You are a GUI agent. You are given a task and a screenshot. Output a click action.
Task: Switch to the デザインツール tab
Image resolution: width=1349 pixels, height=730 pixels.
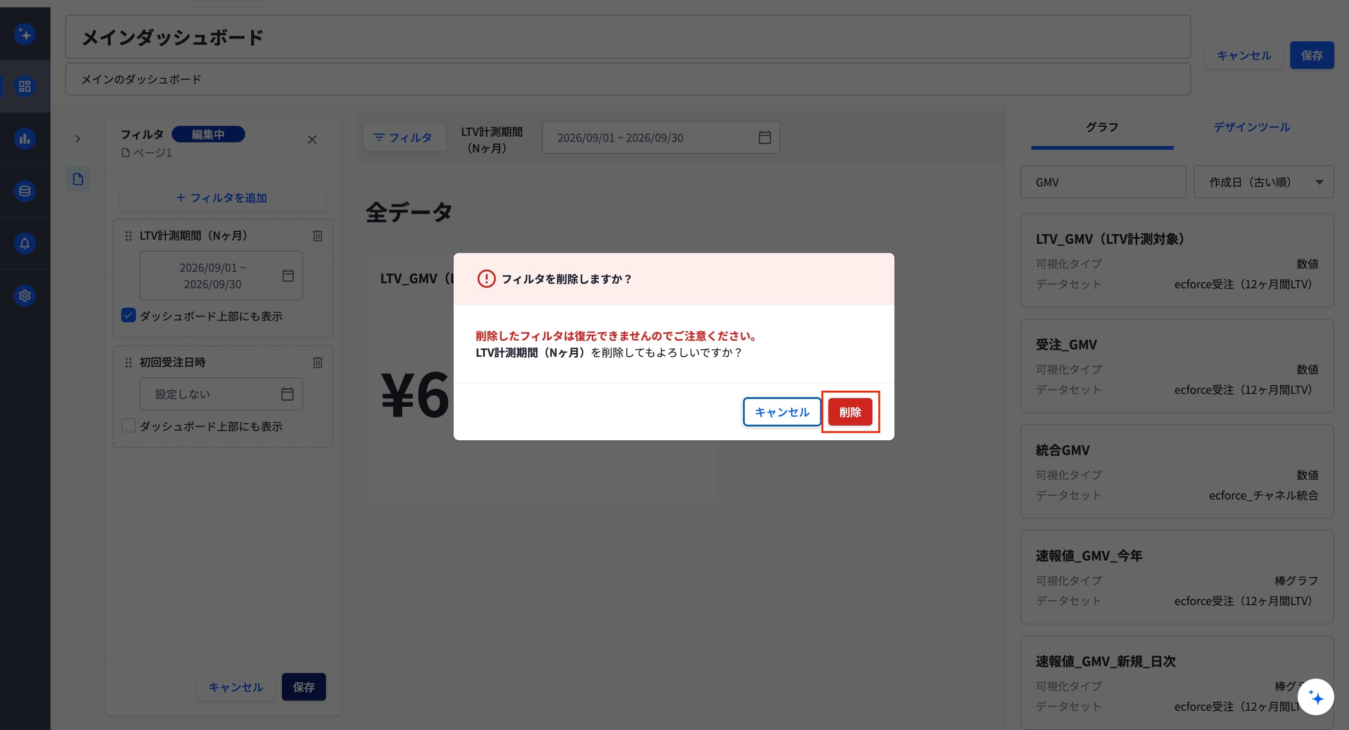(x=1252, y=127)
